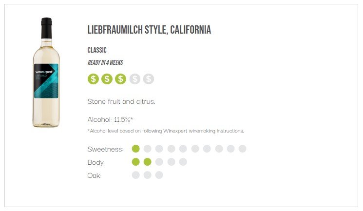Click the first gray Oak rating dot

point(135,175)
